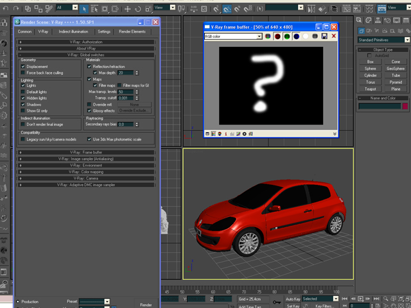
Task: Uncheck Reflection/refraction
Action: pyautogui.click(x=89, y=67)
